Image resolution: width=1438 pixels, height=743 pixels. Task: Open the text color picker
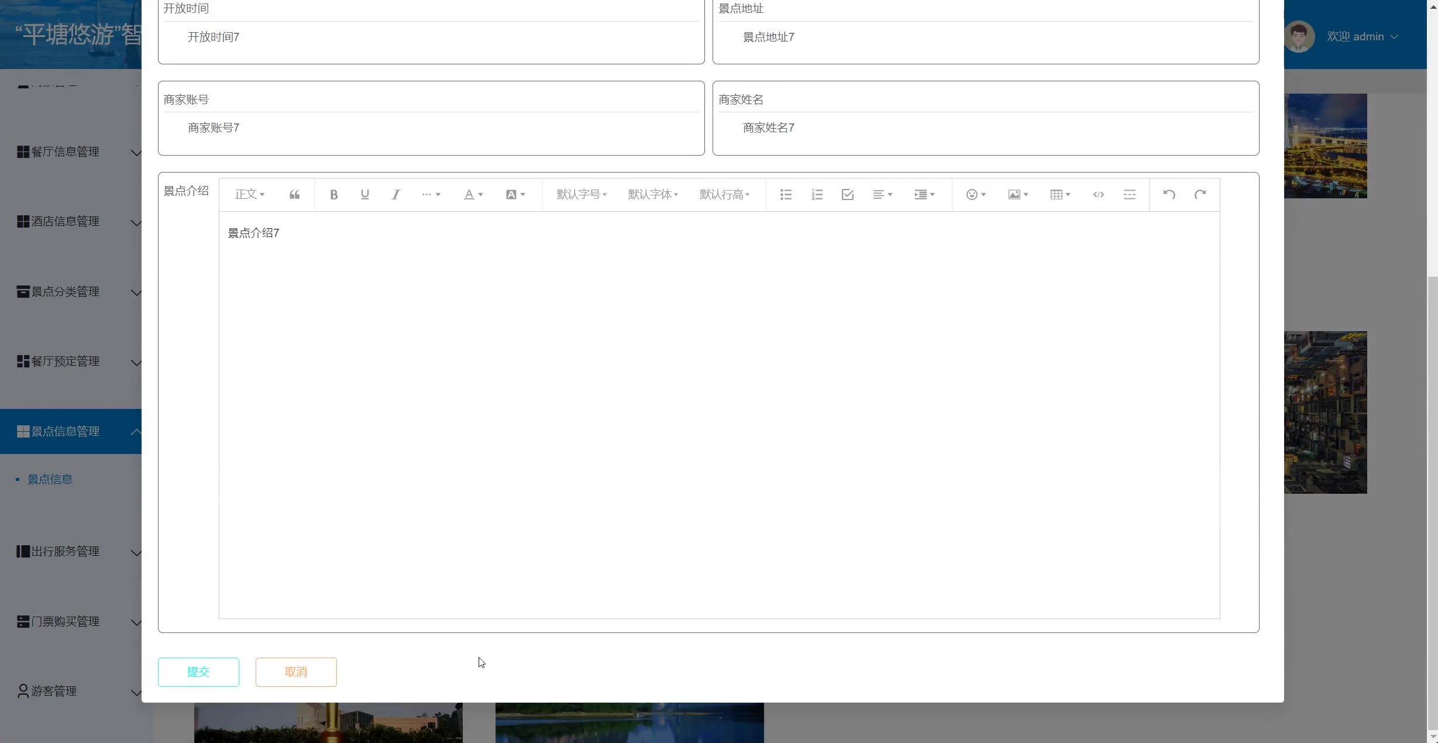(473, 195)
